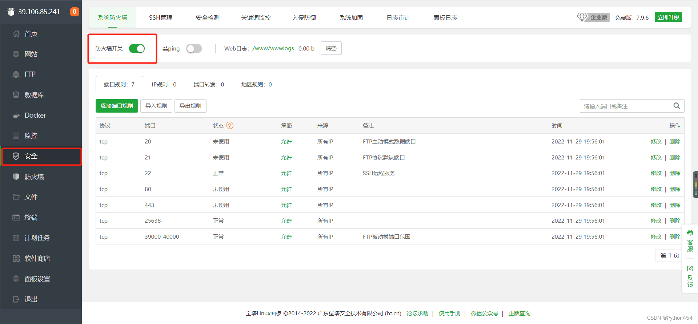Turn off the 防火墙开关 toggle
Image resolution: width=698 pixels, height=324 pixels.
pos(137,48)
